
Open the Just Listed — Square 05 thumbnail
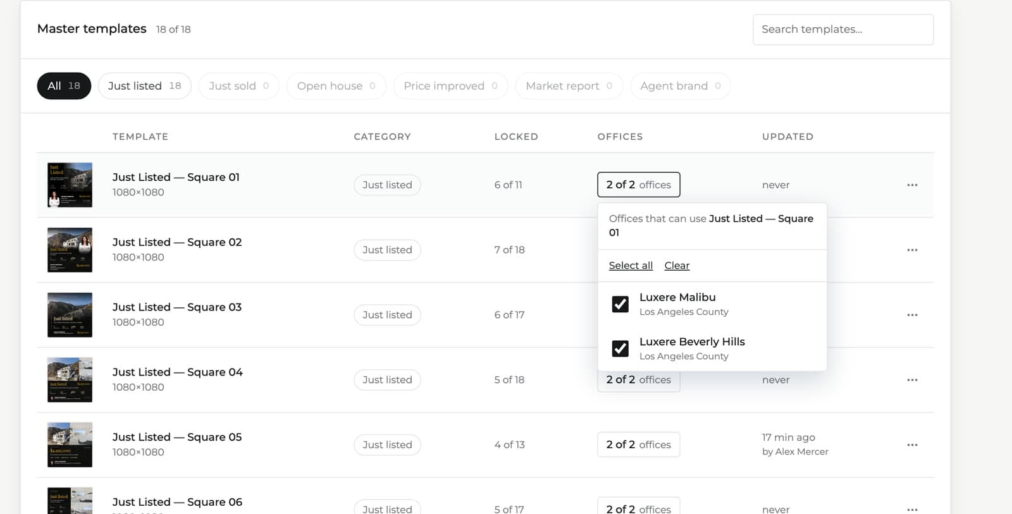coord(70,445)
